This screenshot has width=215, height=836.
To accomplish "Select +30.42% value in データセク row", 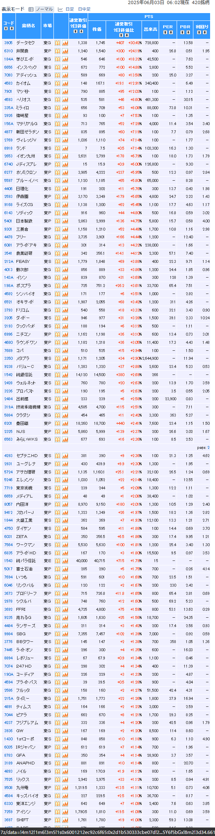I will pyautogui.click(x=135, y=43).
